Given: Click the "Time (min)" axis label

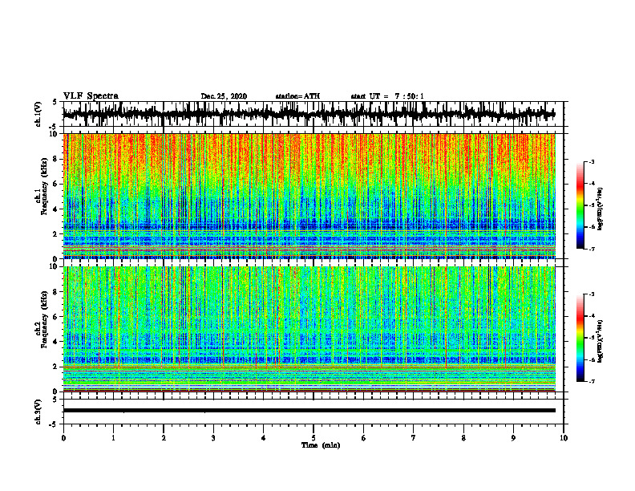Looking at the screenshot, I should point(321,445).
